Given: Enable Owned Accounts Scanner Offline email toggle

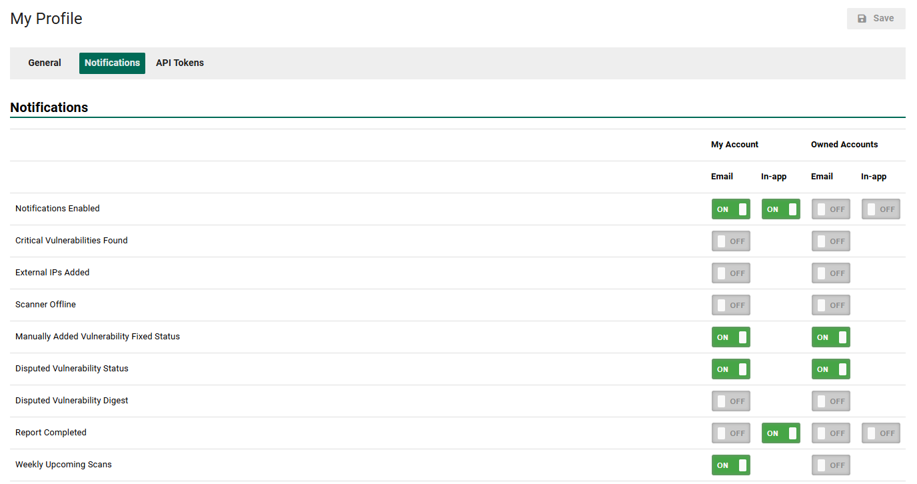Looking at the screenshot, I should (830, 305).
